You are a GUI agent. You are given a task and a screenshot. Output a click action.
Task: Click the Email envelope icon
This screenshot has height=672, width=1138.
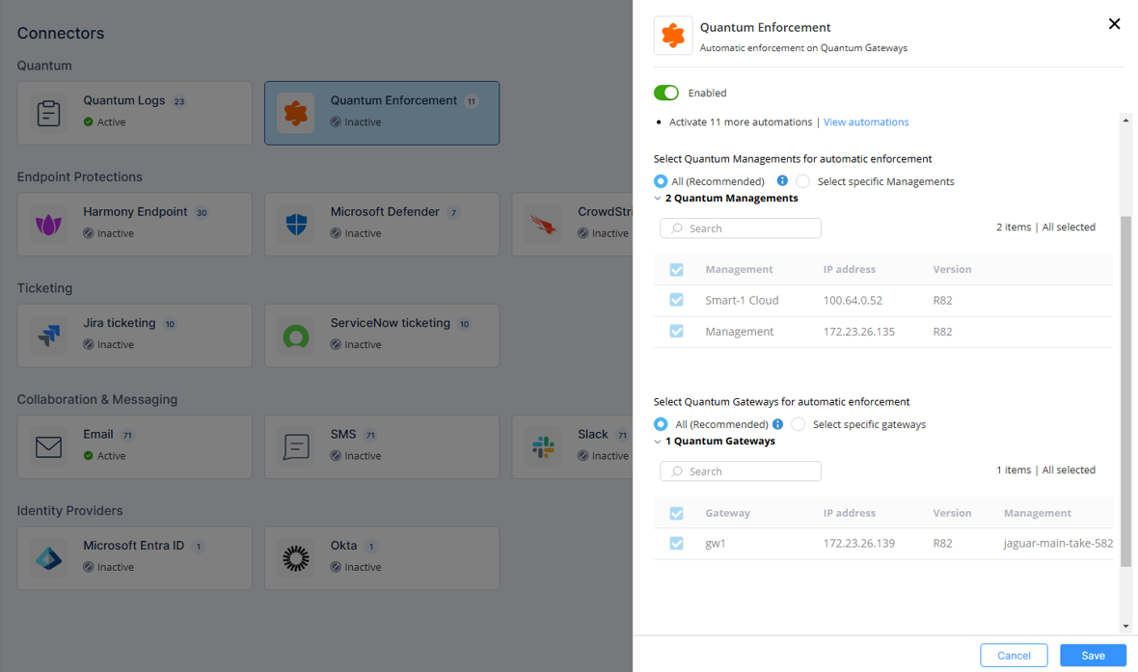(48, 447)
